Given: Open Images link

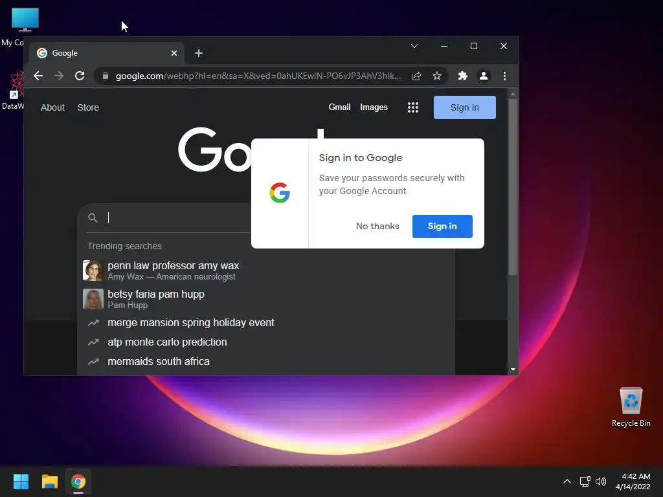Looking at the screenshot, I should click(374, 107).
